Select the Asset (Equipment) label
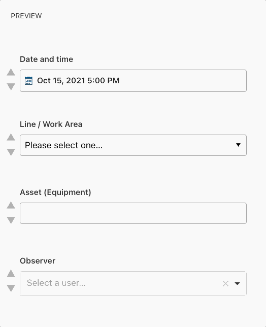Viewport: 266px width, 327px height. 55,192
